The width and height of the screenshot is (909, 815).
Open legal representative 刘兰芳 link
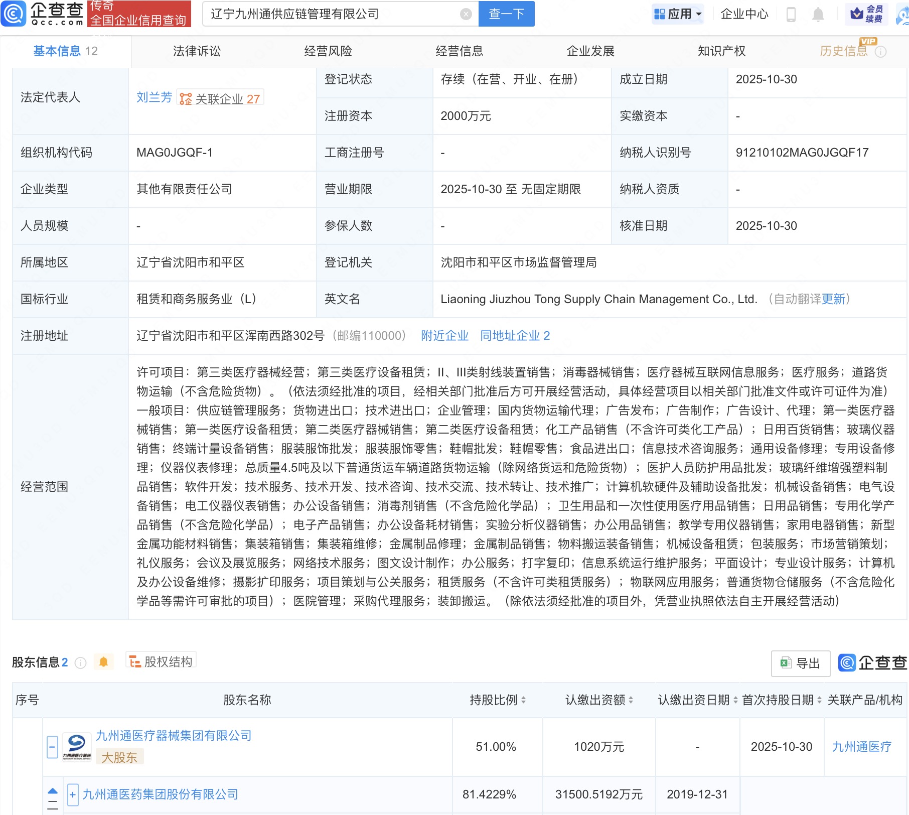point(154,98)
